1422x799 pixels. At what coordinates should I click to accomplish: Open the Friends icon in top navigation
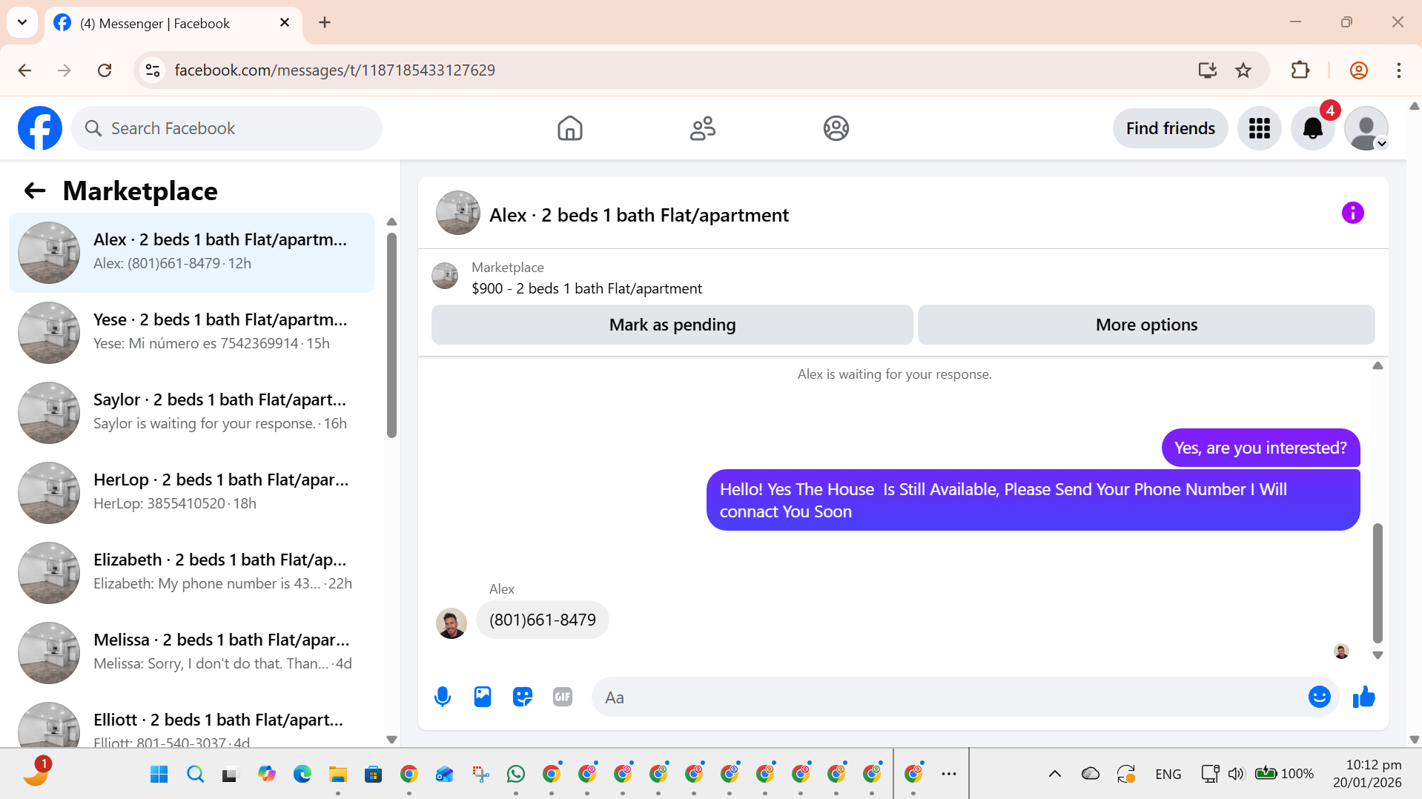(703, 128)
